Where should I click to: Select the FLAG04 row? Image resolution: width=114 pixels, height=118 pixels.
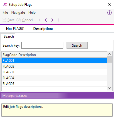tap(54, 78)
